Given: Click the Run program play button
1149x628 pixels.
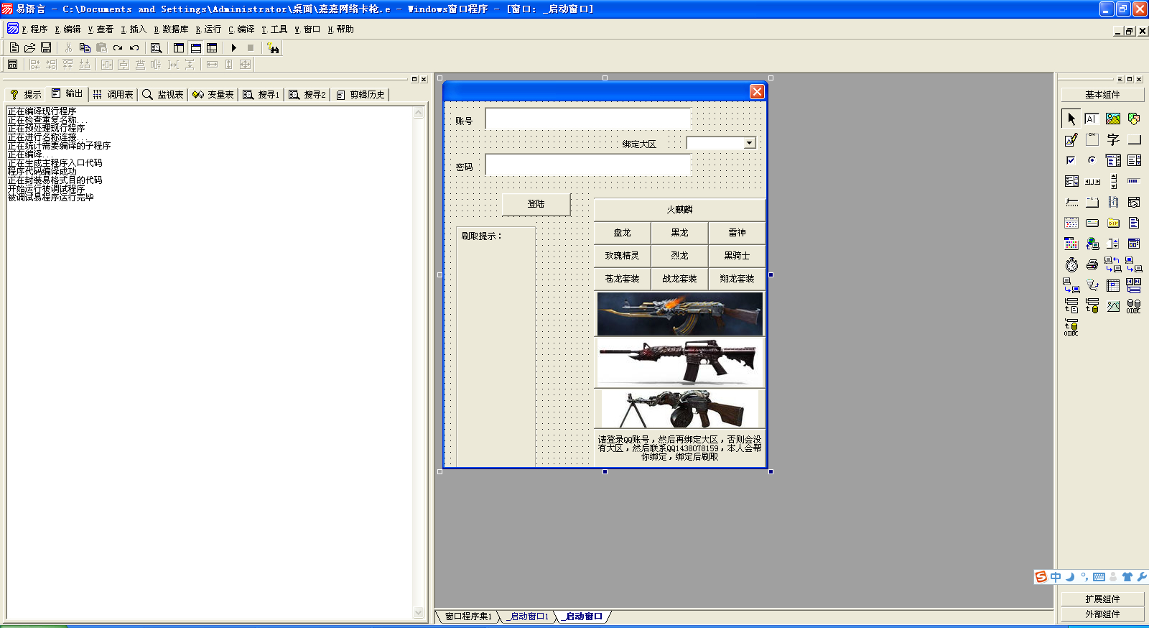Looking at the screenshot, I should pyautogui.click(x=234, y=48).
